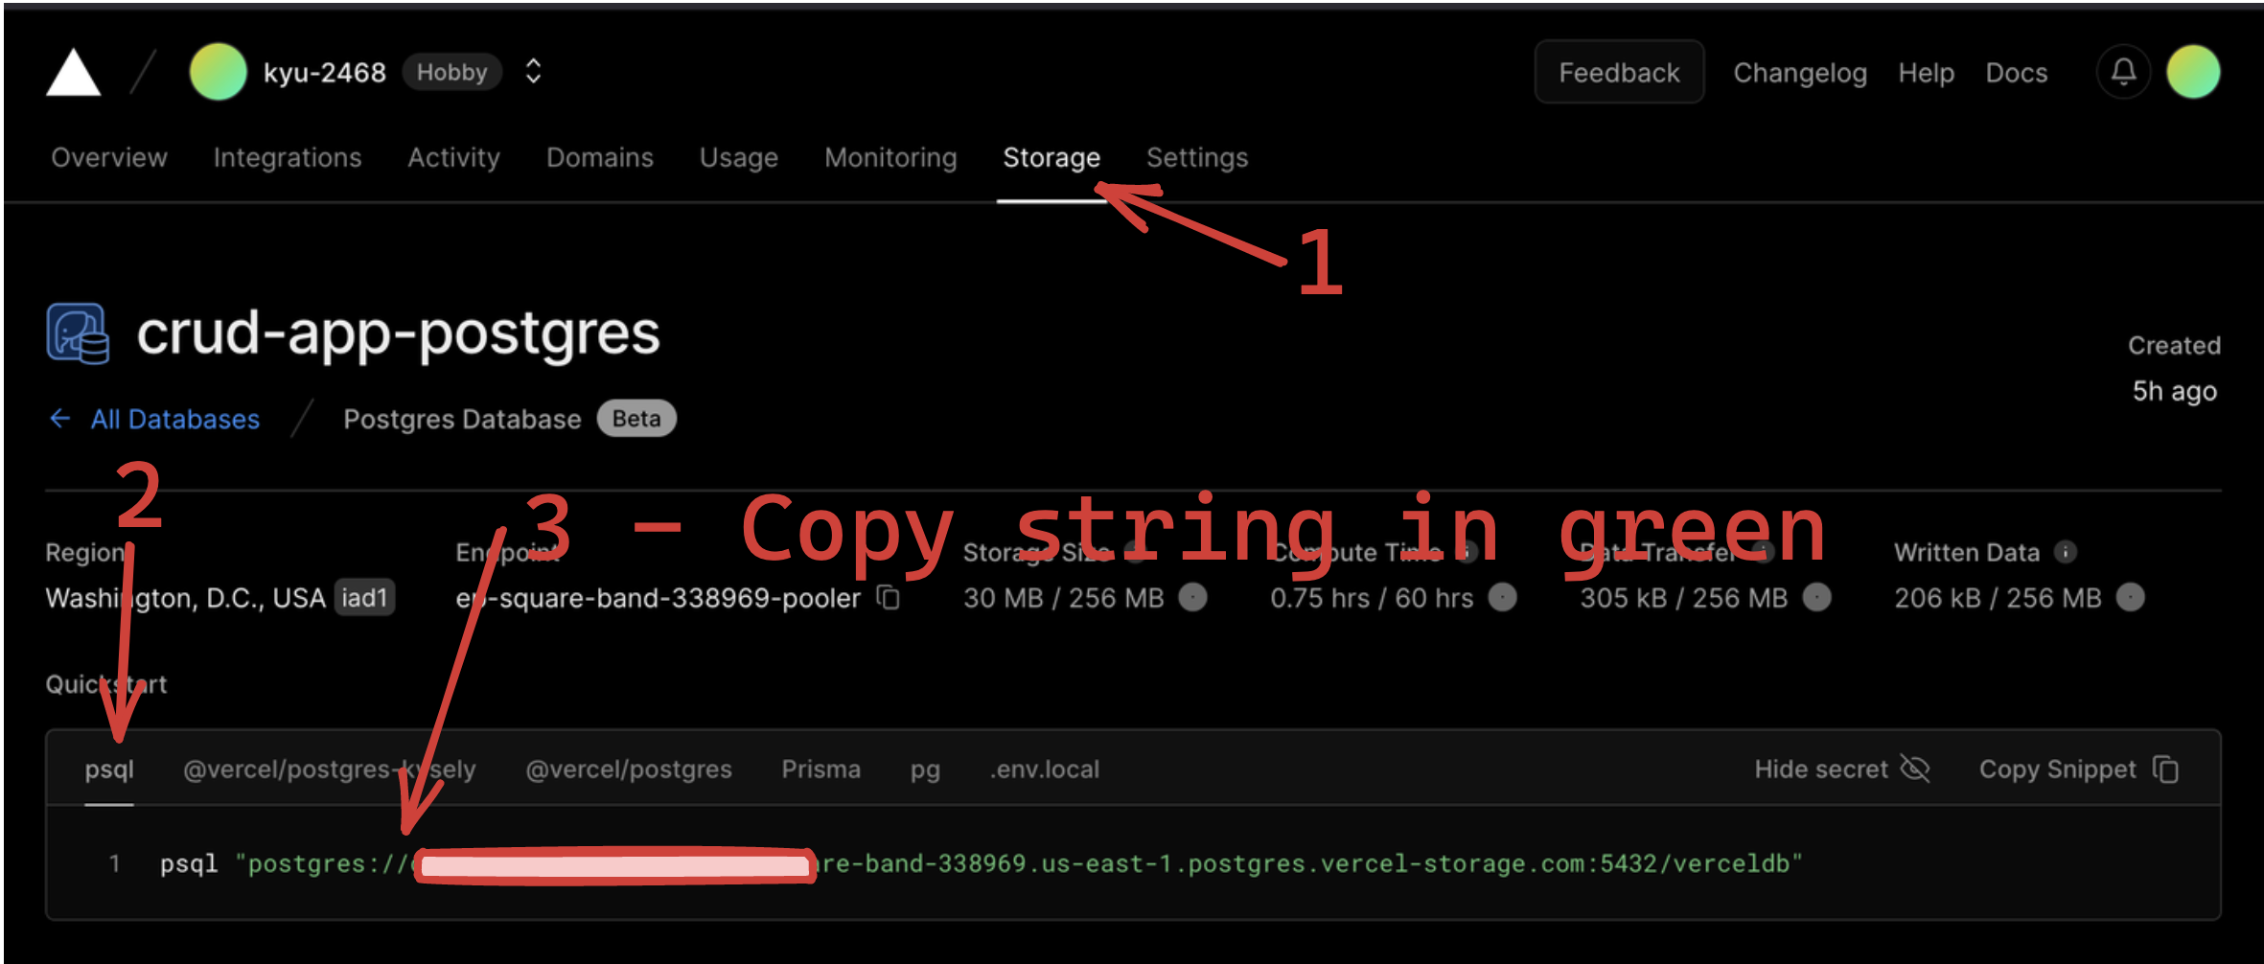The width and height of the screenshot is (2264, 964).
Task: Click the compute time usage indicator
Action: (x=1502, y=597)
